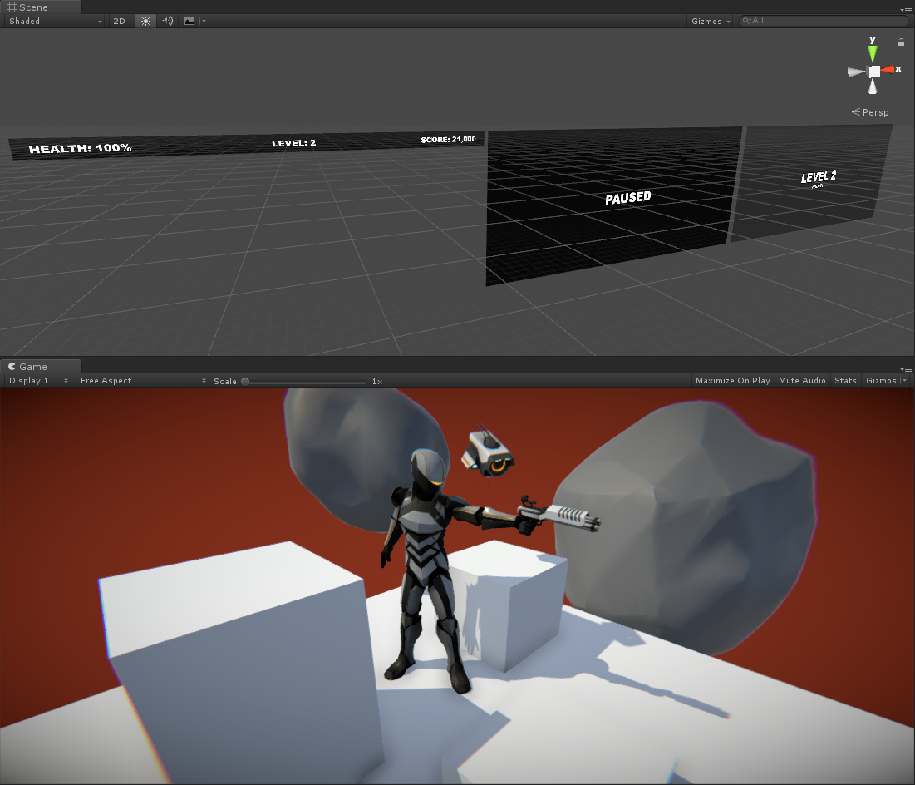915x785 pixels.
Task: Click the green Y axis gizmo cone
Action: [873, 52]
